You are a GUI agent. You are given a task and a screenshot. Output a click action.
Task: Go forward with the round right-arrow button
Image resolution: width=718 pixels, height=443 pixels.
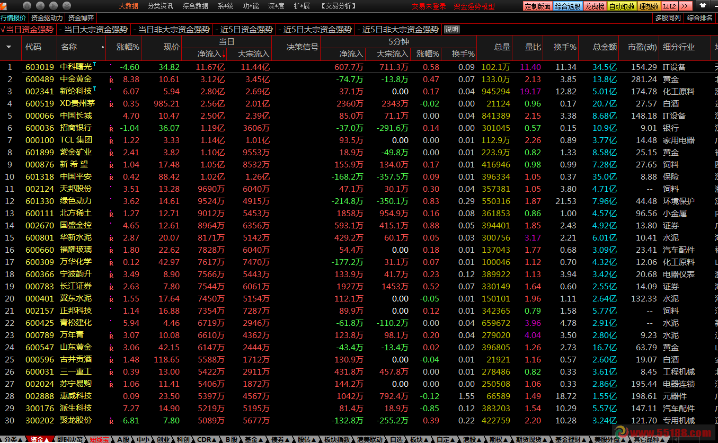(x=54, y=6)
